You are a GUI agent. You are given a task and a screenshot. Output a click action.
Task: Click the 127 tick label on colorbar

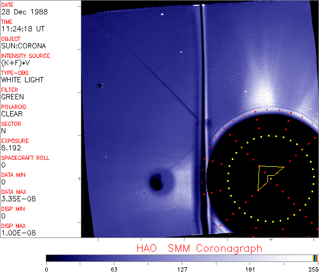point(182,269)
